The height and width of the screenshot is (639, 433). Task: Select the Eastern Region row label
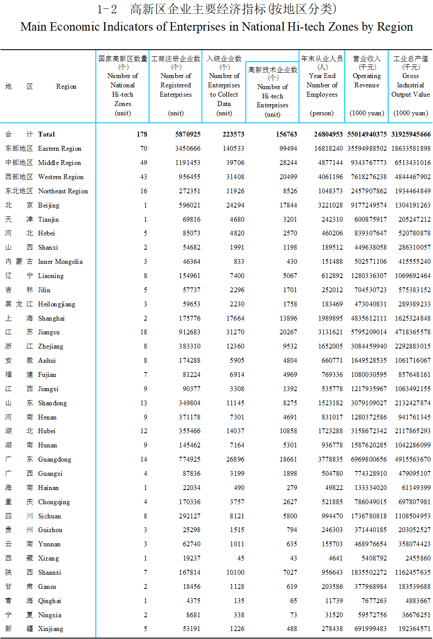point(59,149)
